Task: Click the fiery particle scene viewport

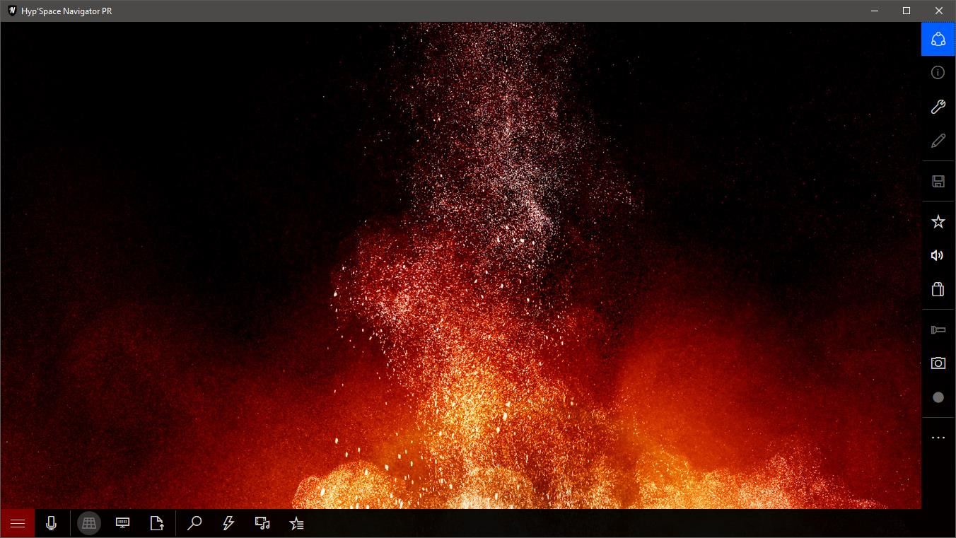Action: click(x=461, y=265)
